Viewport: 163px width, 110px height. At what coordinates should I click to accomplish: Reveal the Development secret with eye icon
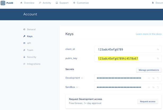(149, 78)
